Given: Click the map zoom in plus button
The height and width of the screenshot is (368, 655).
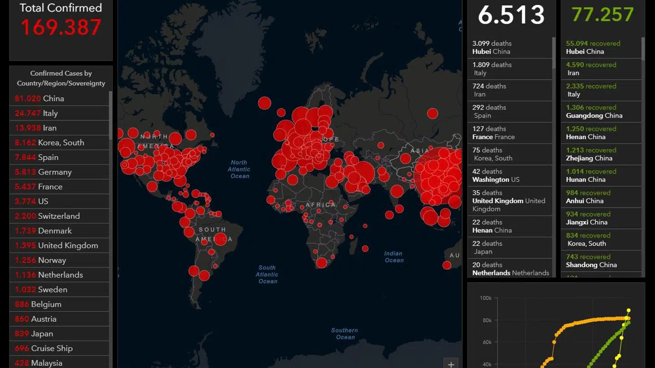Looking at the screenshot, I should (x=451, y=363).
